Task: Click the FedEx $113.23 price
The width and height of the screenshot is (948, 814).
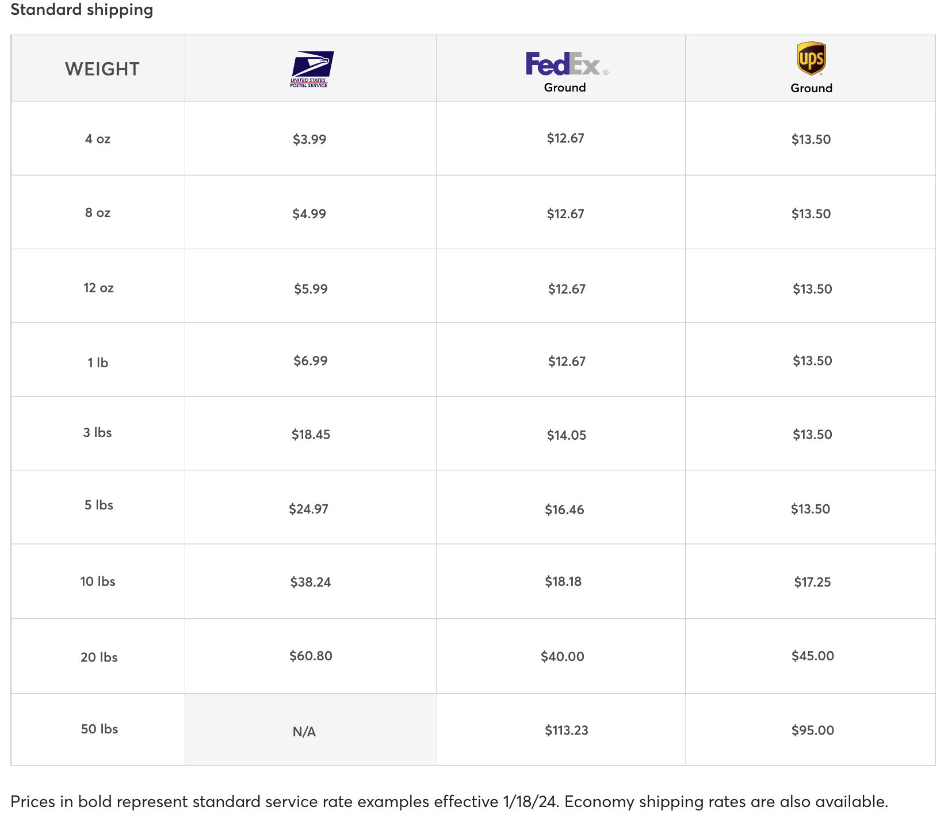Action: pyautogui.click(x=567, y=731)
